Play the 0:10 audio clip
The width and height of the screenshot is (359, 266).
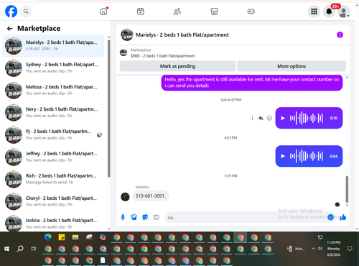coord(283,118)
